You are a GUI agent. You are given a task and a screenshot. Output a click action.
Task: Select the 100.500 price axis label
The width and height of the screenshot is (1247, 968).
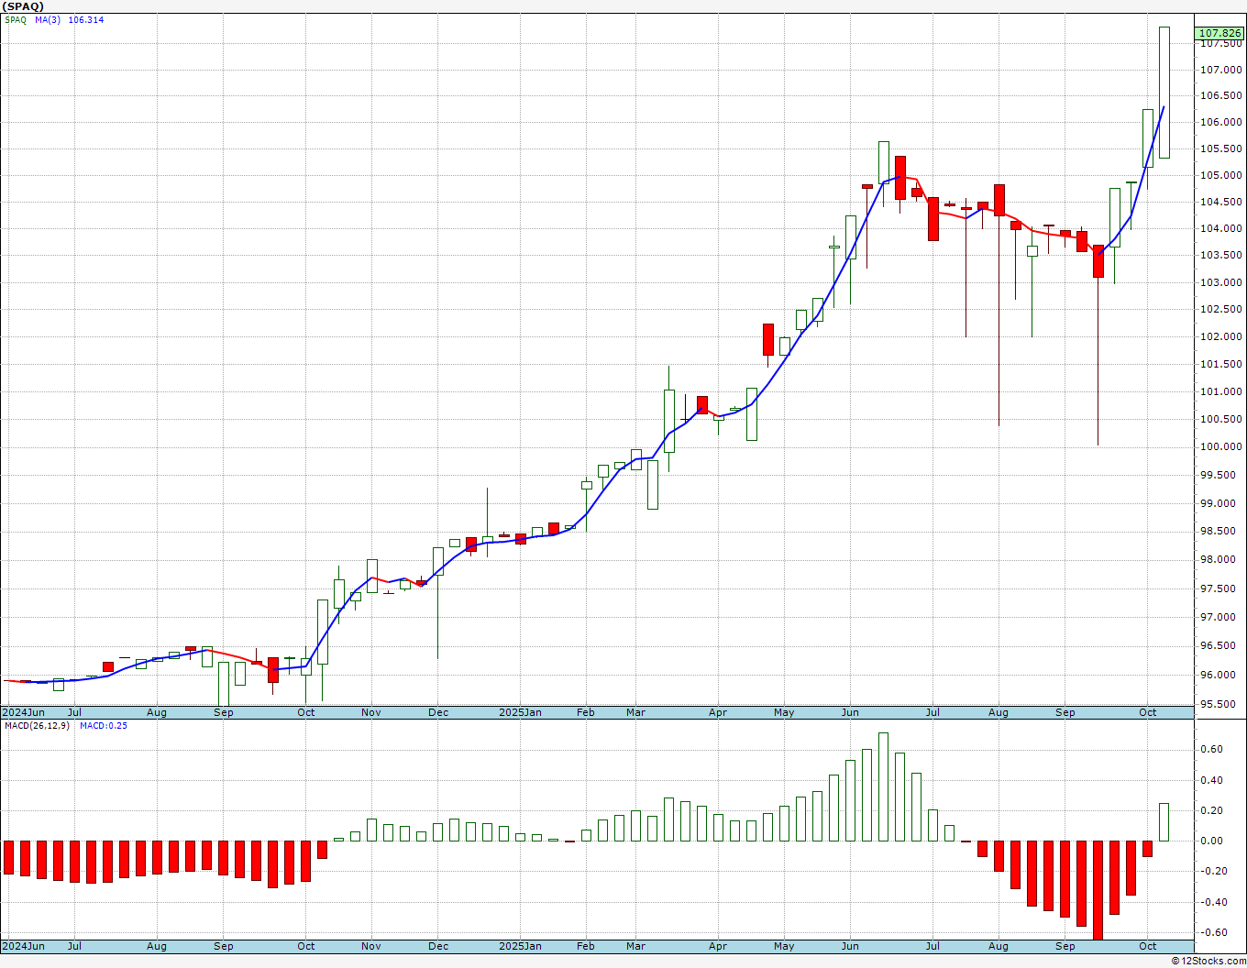click(1221, 419)
